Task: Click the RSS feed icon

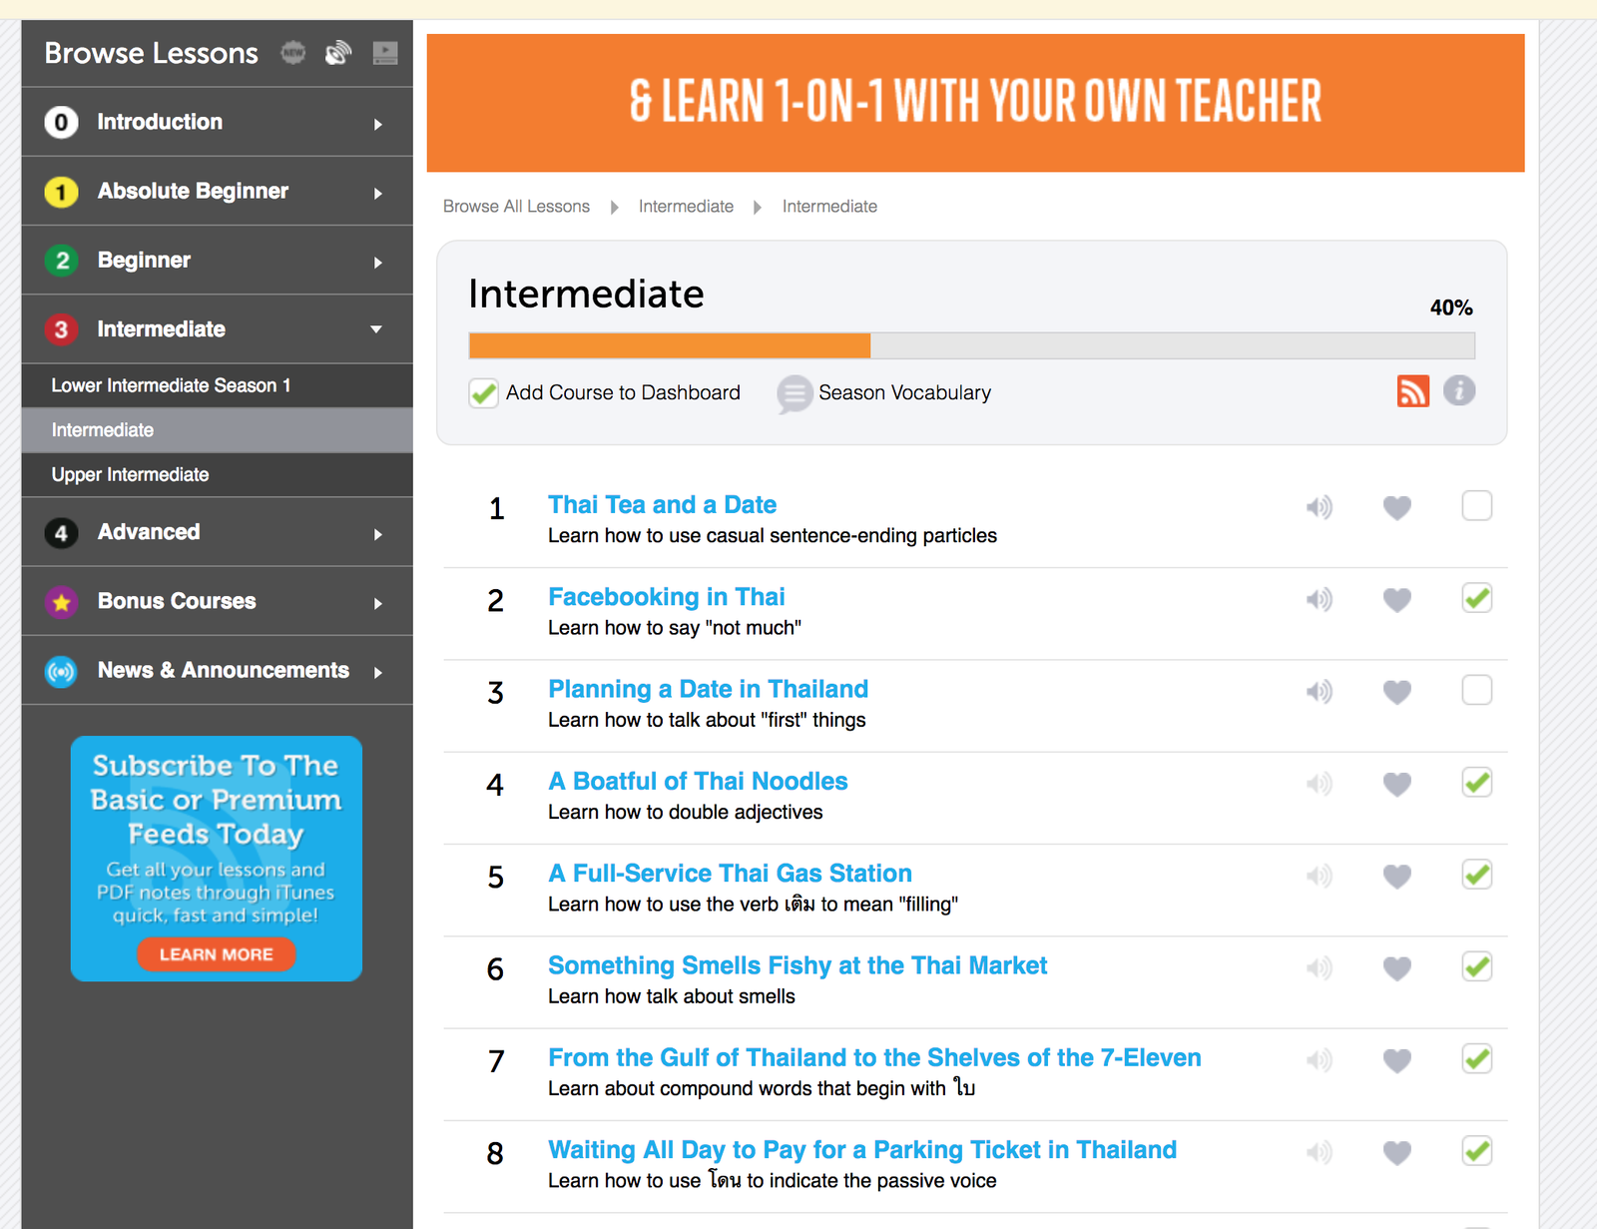Action: 1412,391
